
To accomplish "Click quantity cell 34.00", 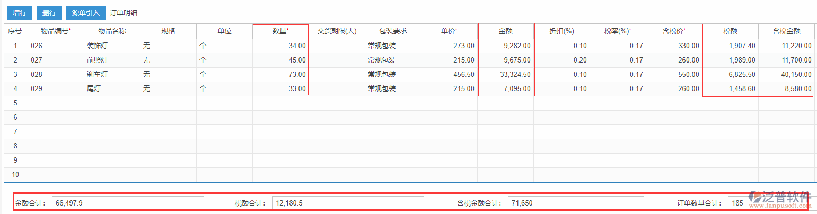I will (x=280, y=46).
